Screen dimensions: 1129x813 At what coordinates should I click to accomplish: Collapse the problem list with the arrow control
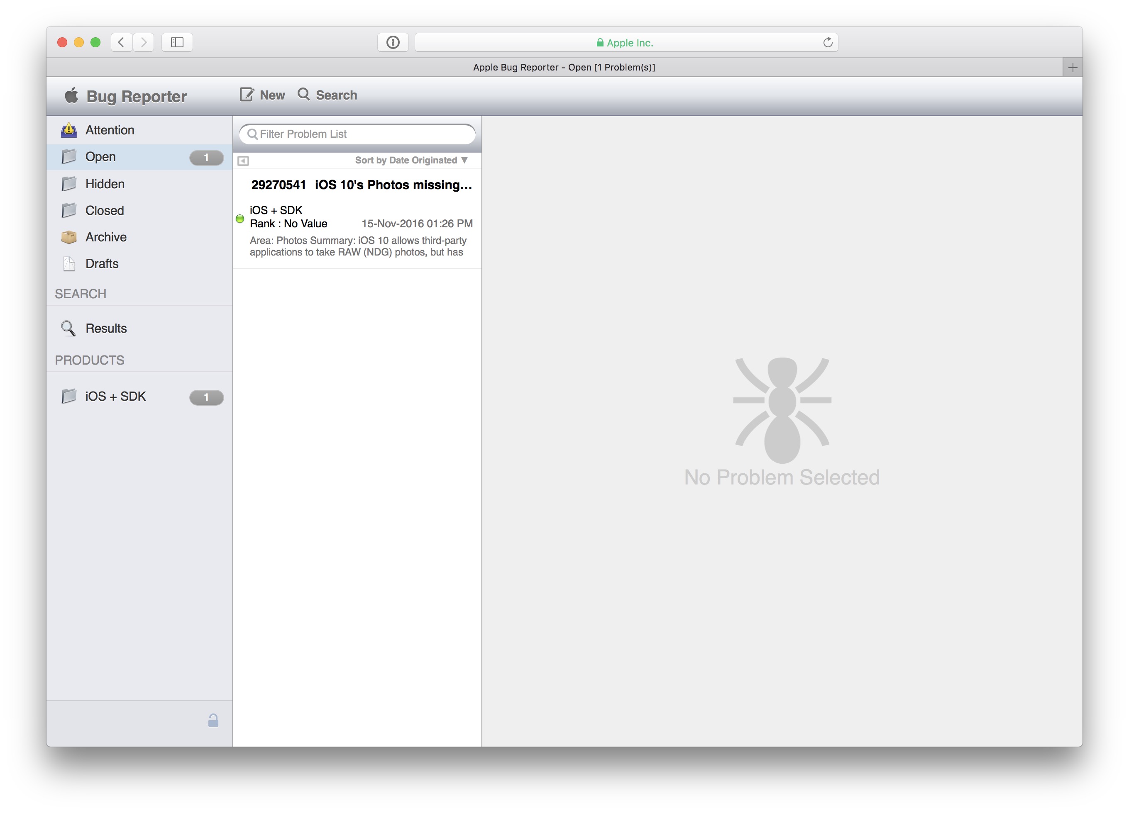coord(243,160)
